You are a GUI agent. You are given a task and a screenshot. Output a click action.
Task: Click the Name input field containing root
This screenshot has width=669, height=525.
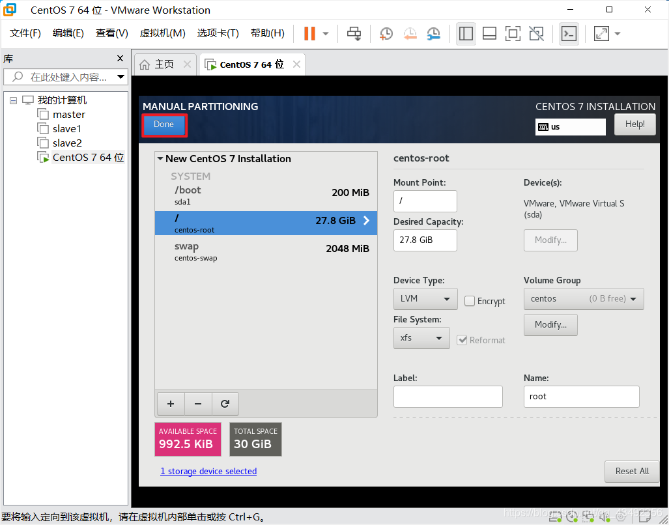coord(581,397)
